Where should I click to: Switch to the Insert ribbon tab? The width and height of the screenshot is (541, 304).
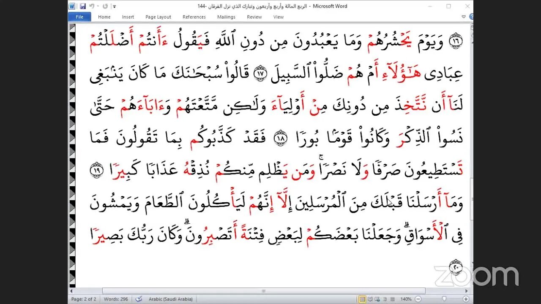click(128, 17)
